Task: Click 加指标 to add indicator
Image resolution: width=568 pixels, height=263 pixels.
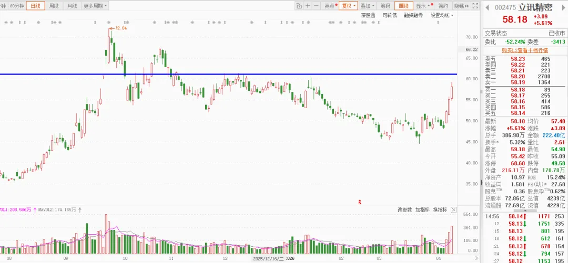Action: [422, 210]
